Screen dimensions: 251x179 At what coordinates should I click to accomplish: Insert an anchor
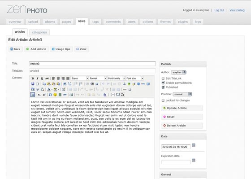point(124,84)
